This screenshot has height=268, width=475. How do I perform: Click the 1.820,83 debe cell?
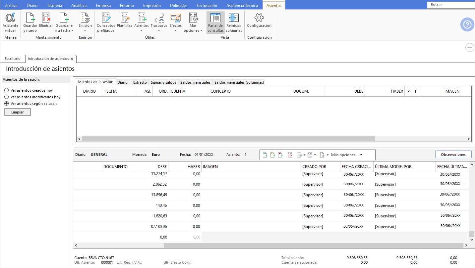[152, 216]
